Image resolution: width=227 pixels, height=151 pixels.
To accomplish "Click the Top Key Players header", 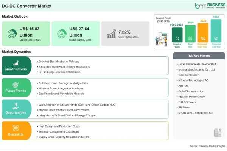I will coord(199,56).
